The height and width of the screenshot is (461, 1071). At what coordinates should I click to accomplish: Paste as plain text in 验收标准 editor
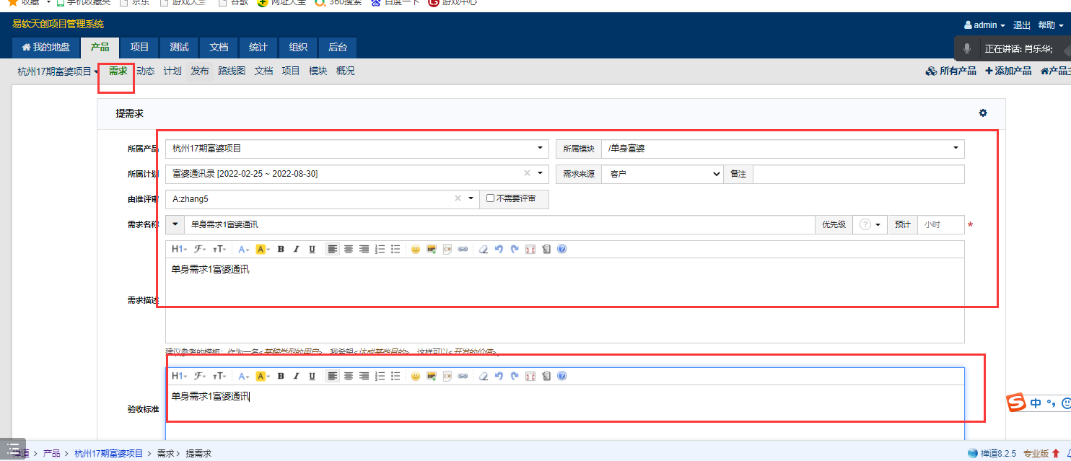coord(546,376)
